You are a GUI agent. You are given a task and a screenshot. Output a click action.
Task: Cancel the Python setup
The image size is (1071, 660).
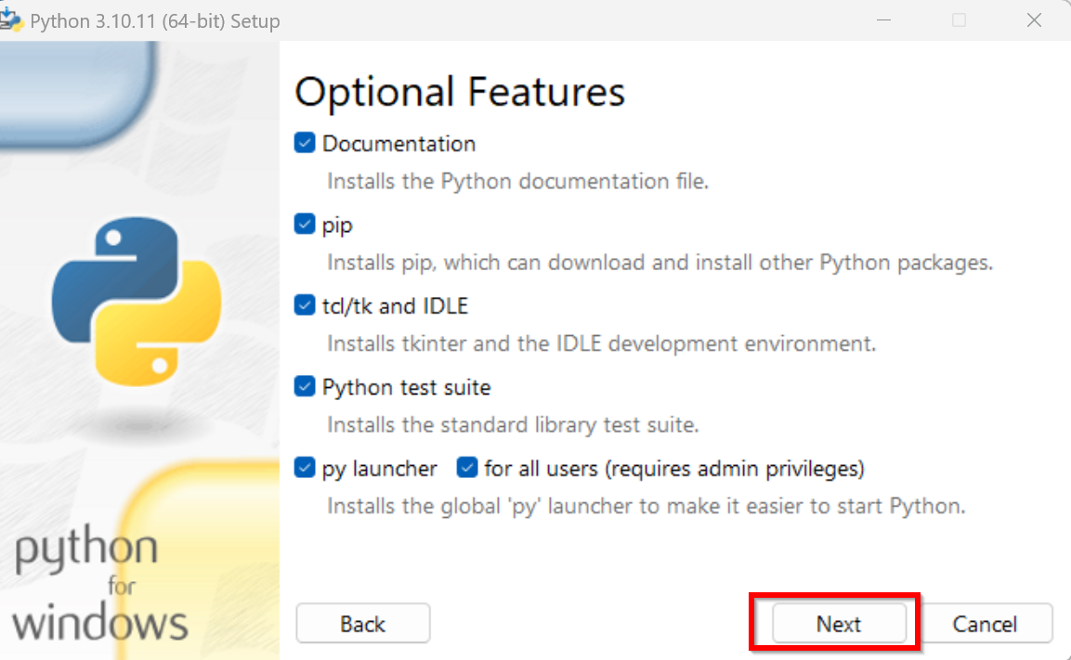coord(985,623)
